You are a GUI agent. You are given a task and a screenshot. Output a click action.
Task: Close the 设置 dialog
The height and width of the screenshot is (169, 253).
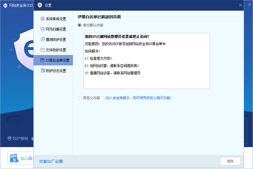241,5
